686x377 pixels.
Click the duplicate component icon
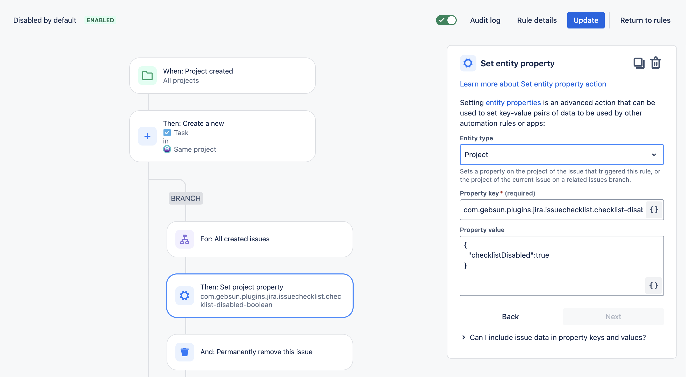point(639,63)
